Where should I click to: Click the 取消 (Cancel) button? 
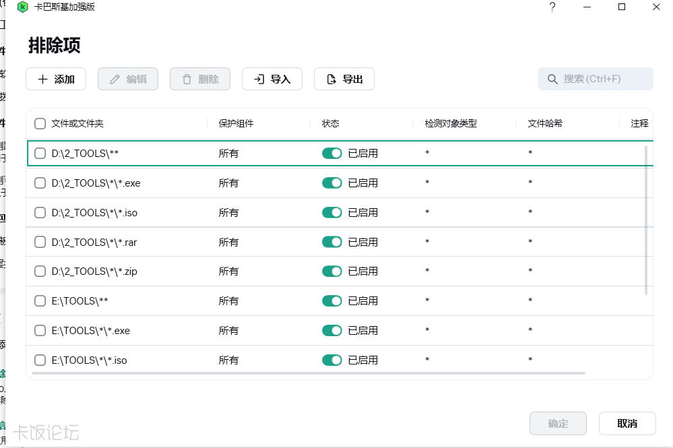627,424
